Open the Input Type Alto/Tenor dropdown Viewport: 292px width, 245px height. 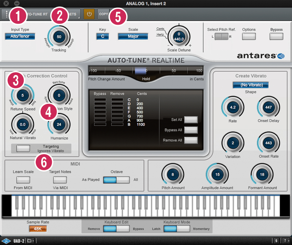(x=20, y=36)
